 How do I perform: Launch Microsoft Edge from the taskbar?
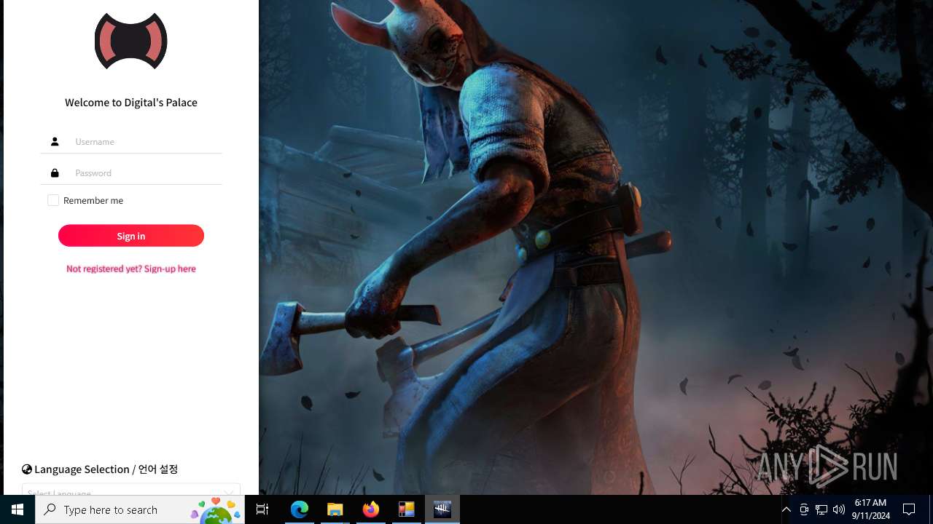tap(300, 509)
